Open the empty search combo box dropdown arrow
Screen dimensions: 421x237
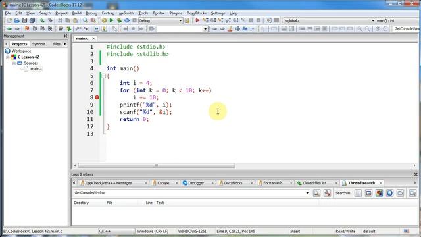pyautogui.click(x=205, y=29)
